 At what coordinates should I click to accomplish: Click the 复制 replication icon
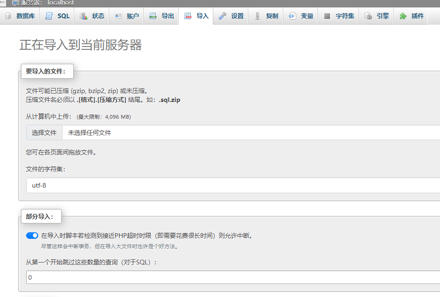click(258, 16)
